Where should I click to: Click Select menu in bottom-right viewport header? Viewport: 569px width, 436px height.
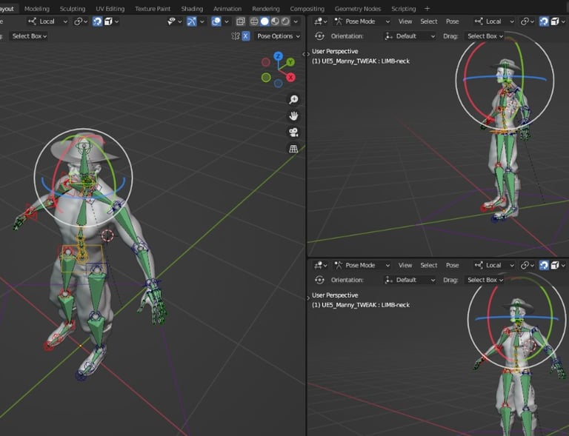(x=428, y=265)
